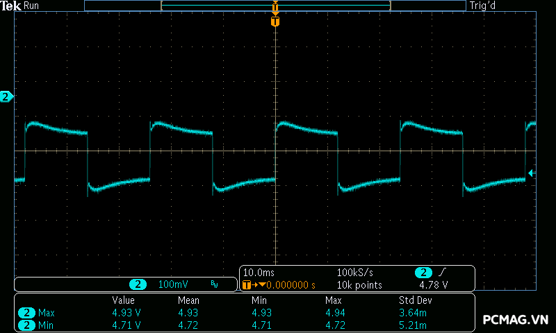
Task: Click the channel 2 ground reference marker
Action: [6, 96]
